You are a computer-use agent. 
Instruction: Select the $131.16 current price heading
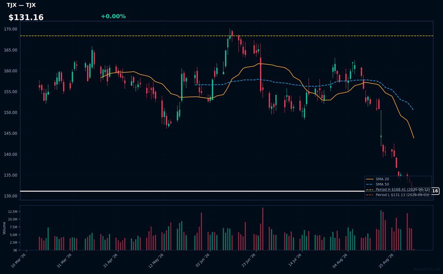pyautogui.click(x=26, y=17)
